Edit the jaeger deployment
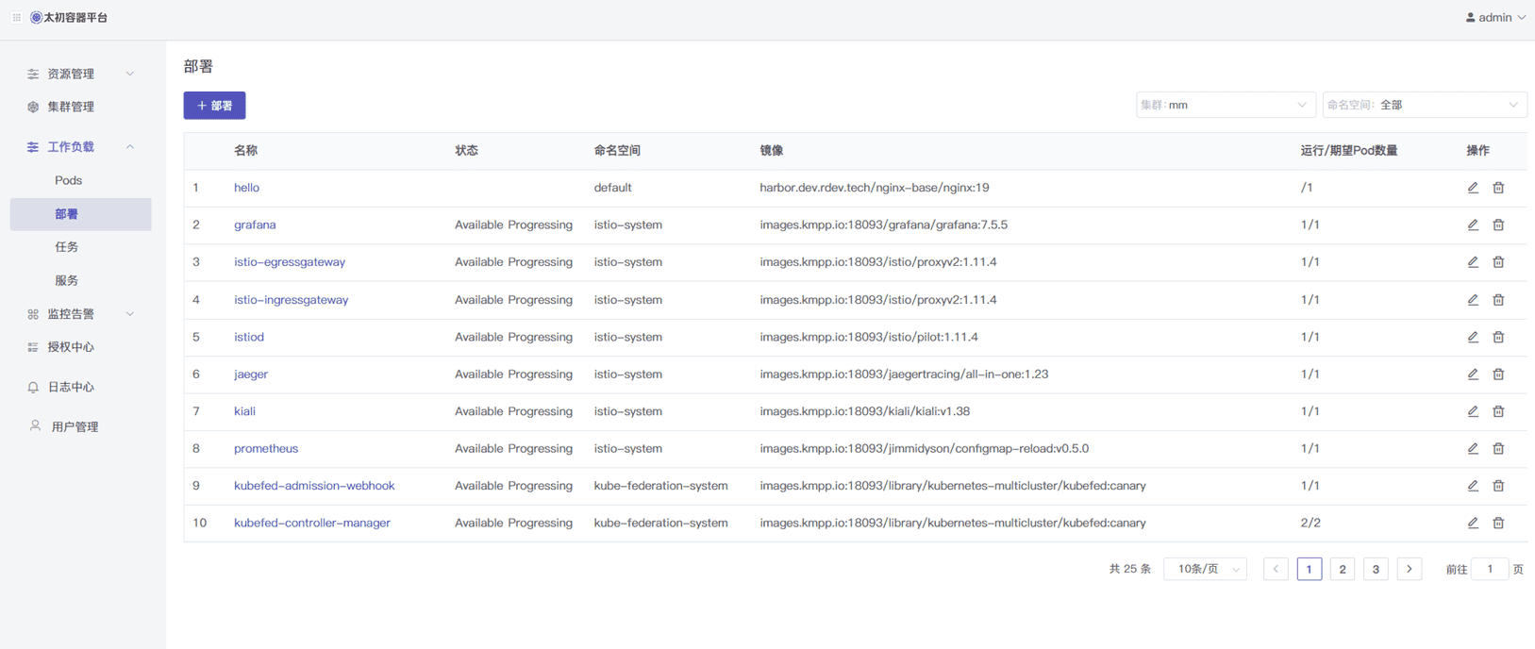 (1473, 374)
